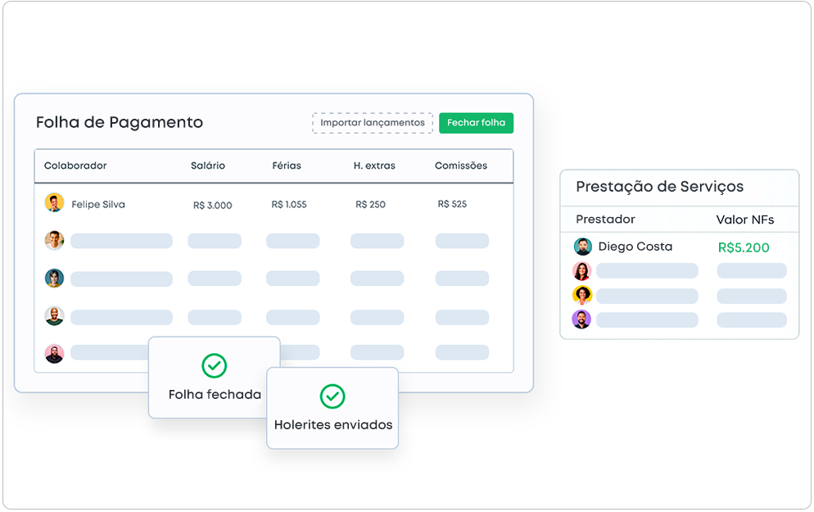Click the last provider avatar under Prestador
The width and height of the screenshot is (814, 512).
pyautogui.click(x=582, y=319)
